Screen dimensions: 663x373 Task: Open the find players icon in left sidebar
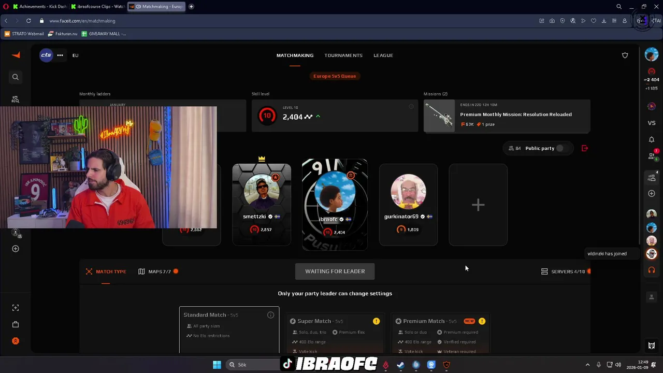[x=16, y=99]
